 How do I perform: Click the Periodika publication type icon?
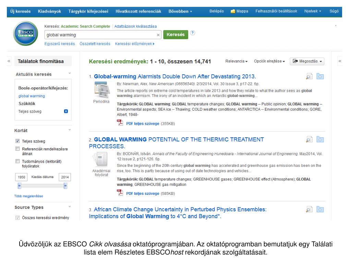point(102,90)
